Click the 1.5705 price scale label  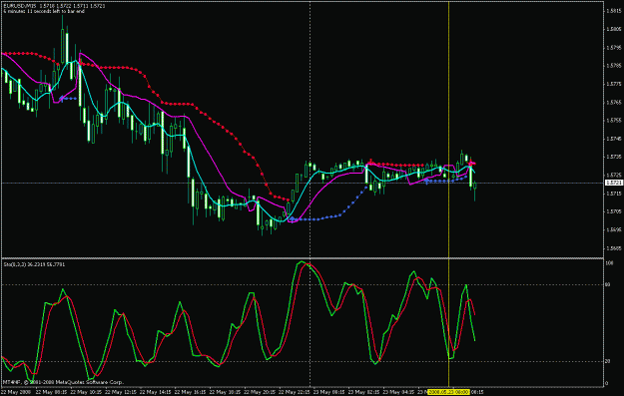[614, 211]
